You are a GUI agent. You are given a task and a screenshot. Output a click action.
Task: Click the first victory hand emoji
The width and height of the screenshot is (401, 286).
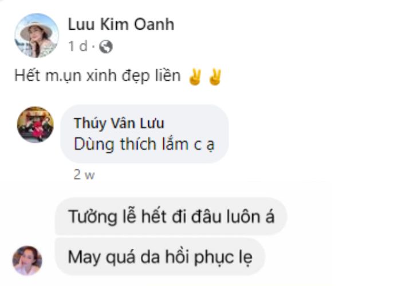(x=195, y=77)
